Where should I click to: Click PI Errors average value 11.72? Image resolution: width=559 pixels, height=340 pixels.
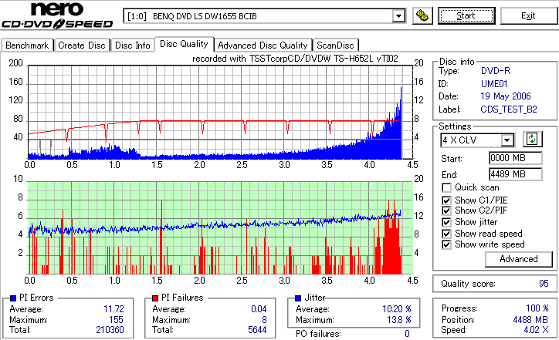(x=113, y=309)
